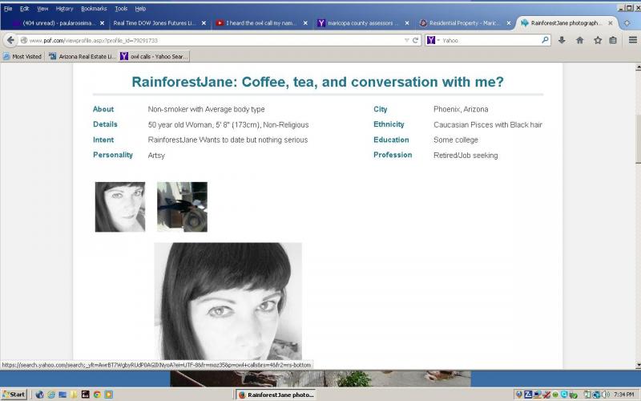Click the Most Visited bookmarks button
The width and height of the screenshot is (641, 401).
22,57
